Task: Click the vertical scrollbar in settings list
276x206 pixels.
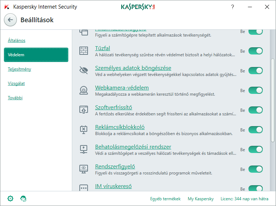Action: 273,107
